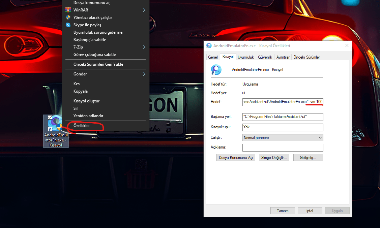Click the Uygulama target type value

pyautogui.click(x=250, y=84)
